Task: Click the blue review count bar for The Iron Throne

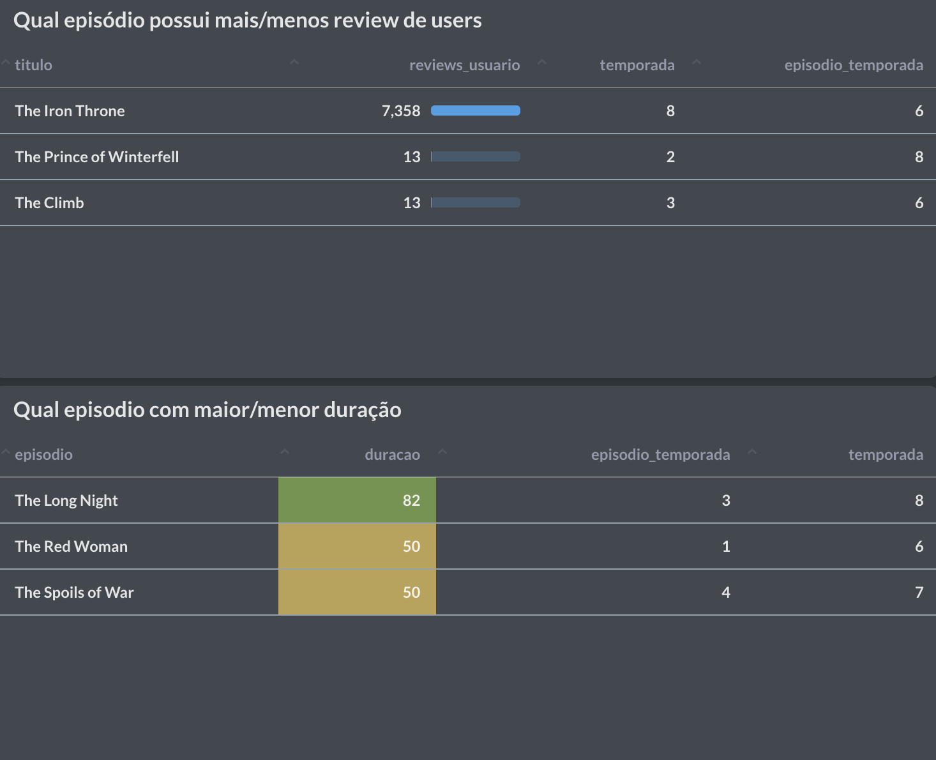Action: pyautogui.click(x=476, y=110)
